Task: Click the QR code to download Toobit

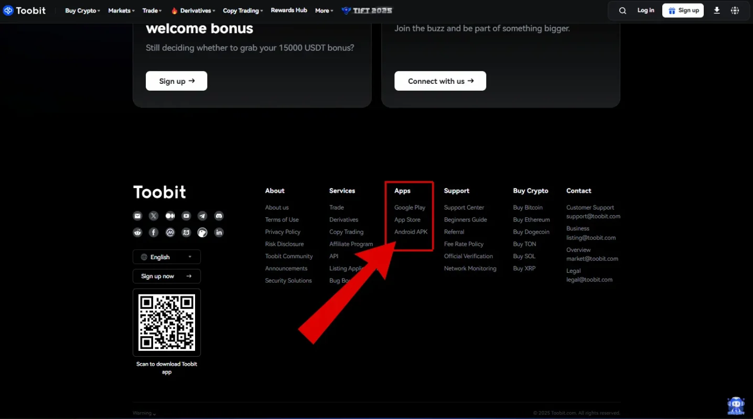Action: click(x=167, y=322)
